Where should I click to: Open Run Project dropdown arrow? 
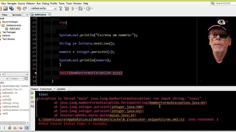pyautogui.click(x=77, y=8)
